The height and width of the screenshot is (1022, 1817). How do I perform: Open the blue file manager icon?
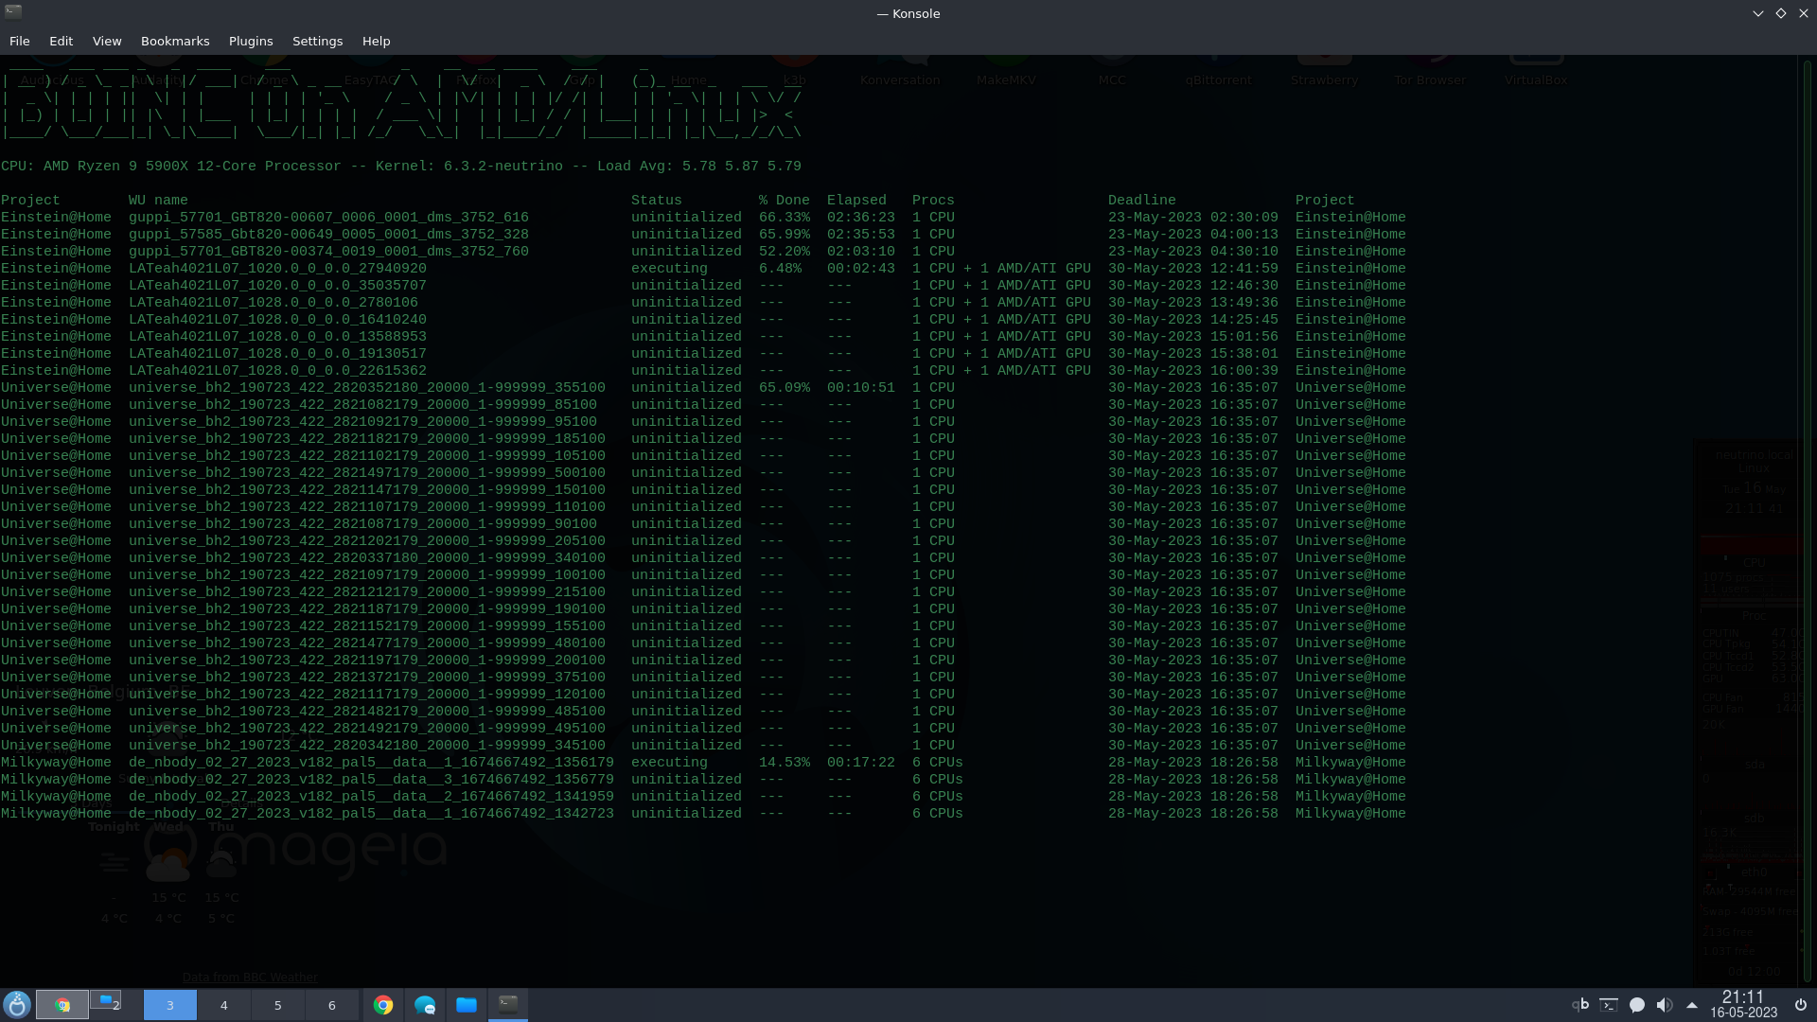(x=467, y=1005)
